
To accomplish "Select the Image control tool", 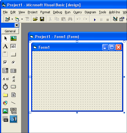I will coord(5,111).
